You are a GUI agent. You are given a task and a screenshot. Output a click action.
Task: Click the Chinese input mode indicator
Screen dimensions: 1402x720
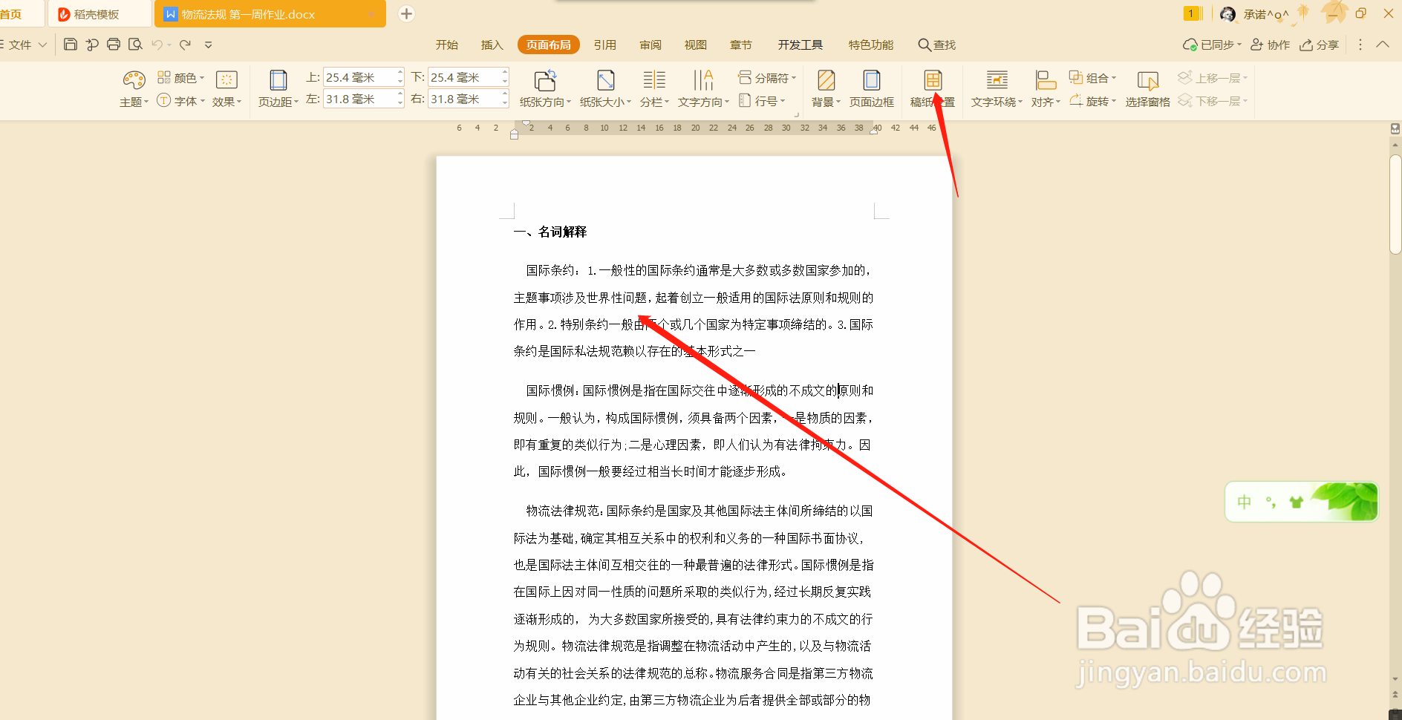point(1245,503)
